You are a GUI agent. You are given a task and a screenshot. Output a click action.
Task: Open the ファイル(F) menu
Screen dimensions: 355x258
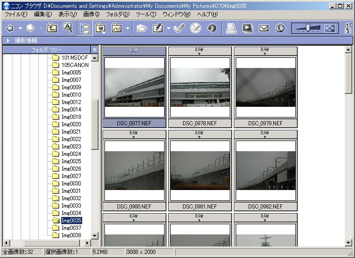(16, 14)
